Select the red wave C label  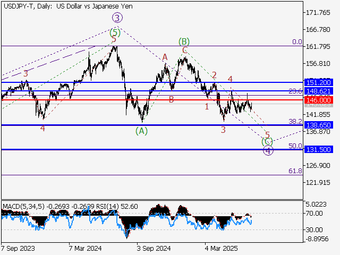185,50
